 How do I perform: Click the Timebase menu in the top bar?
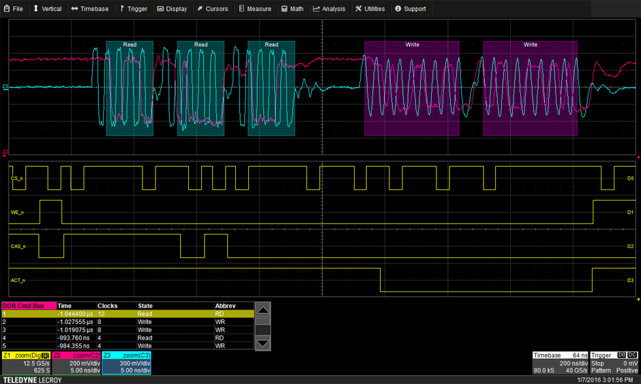click(89, 9)
